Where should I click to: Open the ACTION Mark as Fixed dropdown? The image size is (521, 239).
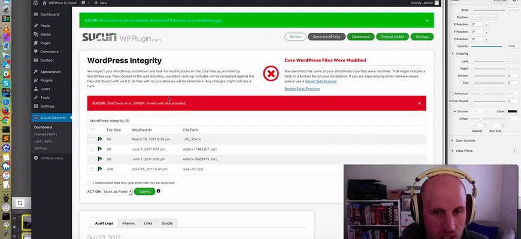(x=117, y=192)
